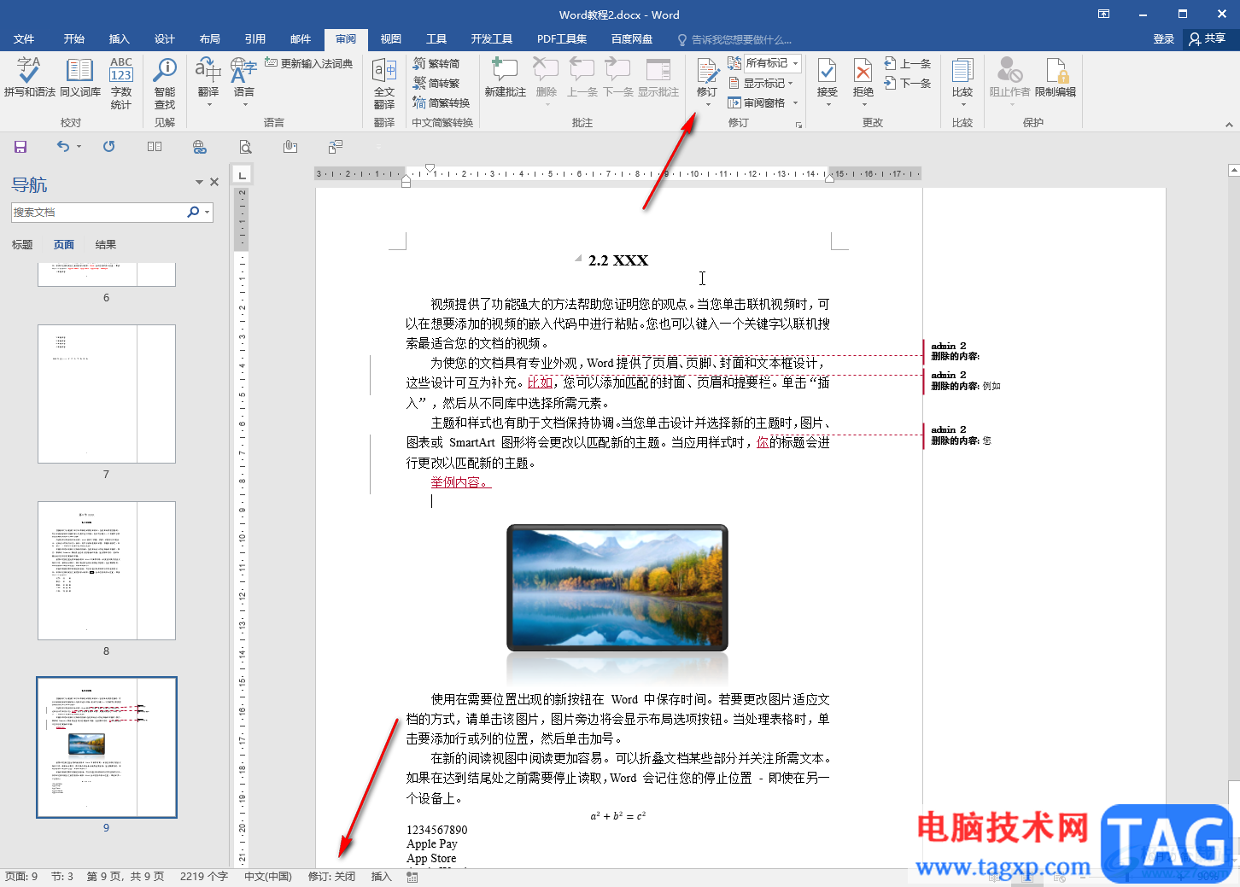Click 中文(中国) language in status bar

tap(268, 877)
